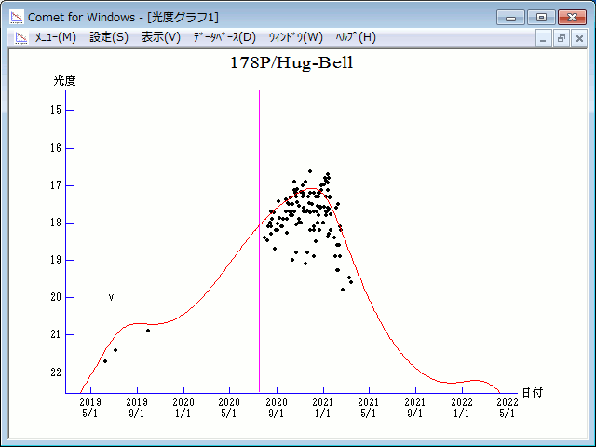
Task: Restore down the 光度グラフ1 child window
Action: tap(562, 38)
